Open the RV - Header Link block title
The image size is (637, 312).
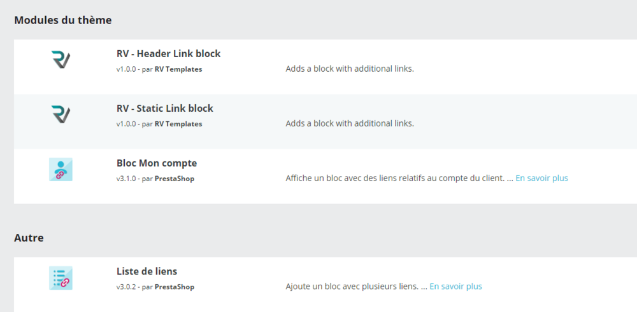168,54
